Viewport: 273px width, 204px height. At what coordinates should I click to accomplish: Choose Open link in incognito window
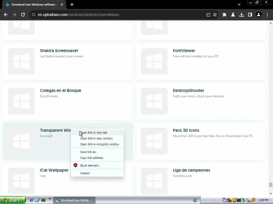point(97,144)
